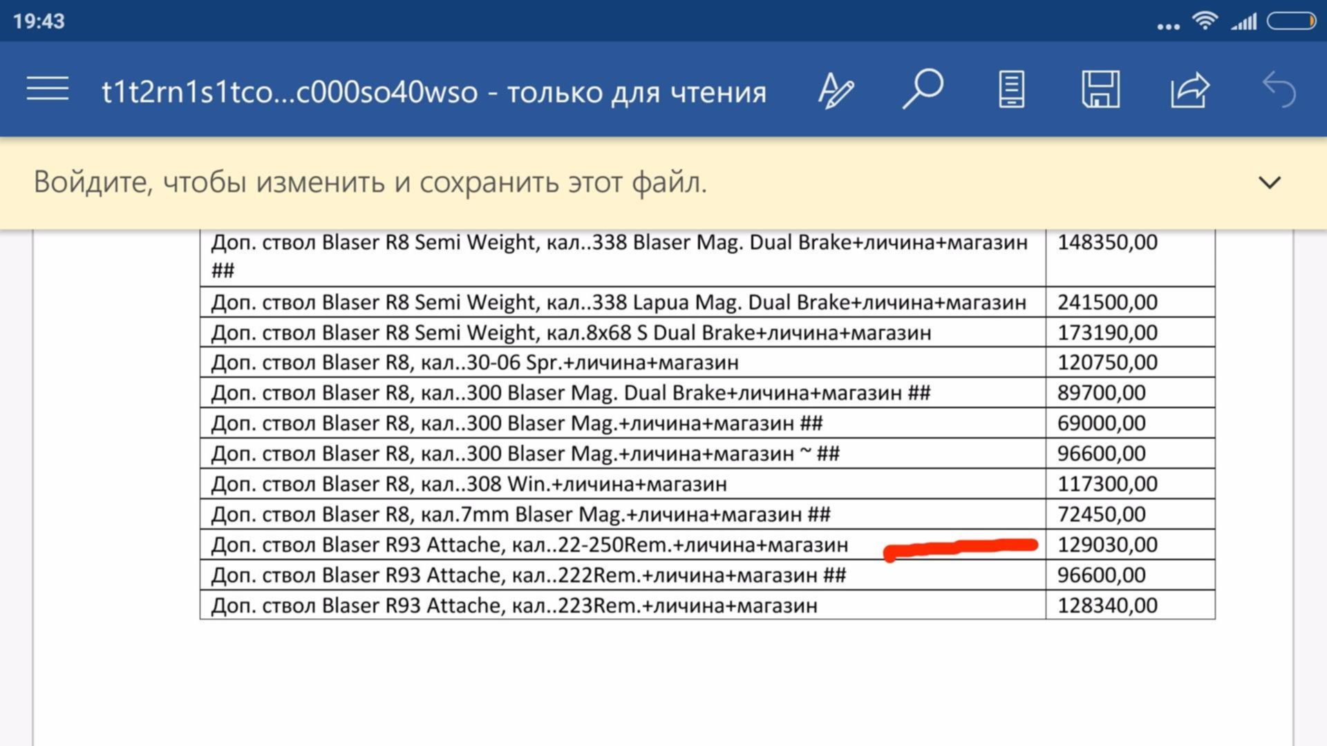Open the hamburger navigation menu
Screen dimensions: 1327x746
tap(48, 89)
